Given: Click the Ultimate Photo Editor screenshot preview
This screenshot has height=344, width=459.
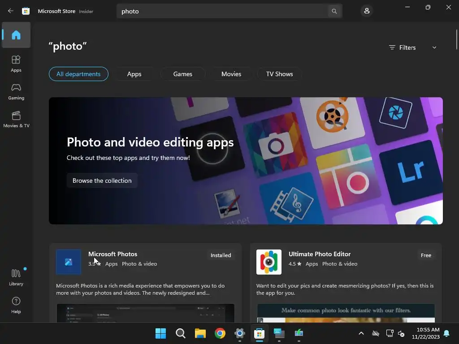Looking at the screenshot, I should [x=346, y=313].
